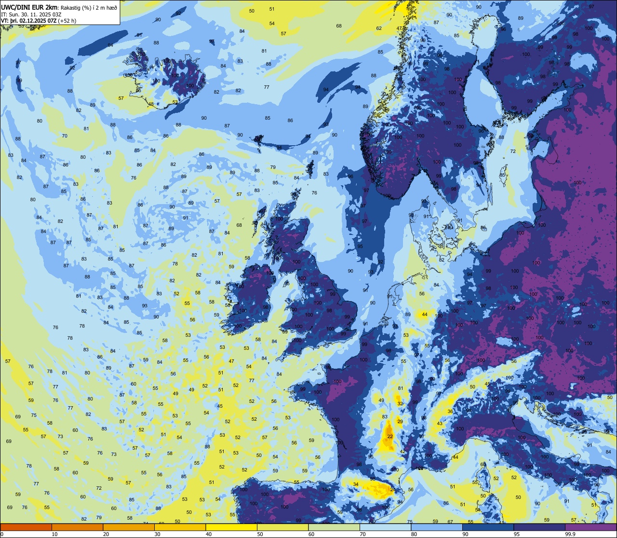Viewport: 617px width, 538px height.
Task: Select the 30–40 golden legend swatch
Action: [180, 527]
